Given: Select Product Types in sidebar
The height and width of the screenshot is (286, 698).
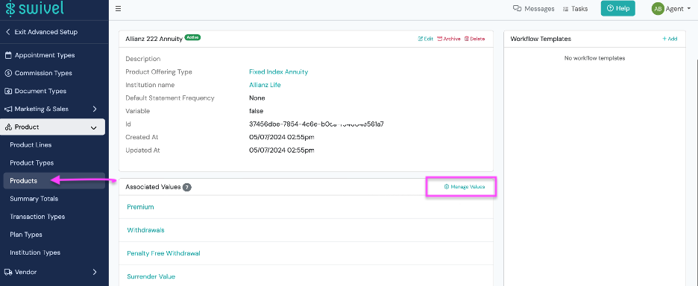Looking at the screenshot, I should 31,163.
